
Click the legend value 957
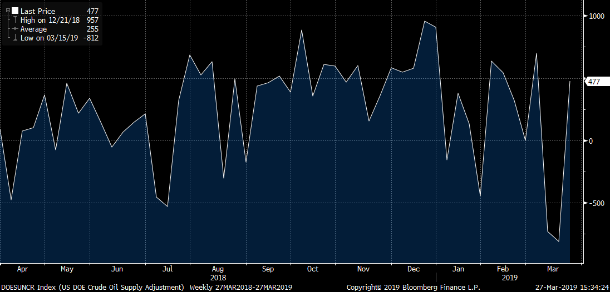click(x=93, y=20)
